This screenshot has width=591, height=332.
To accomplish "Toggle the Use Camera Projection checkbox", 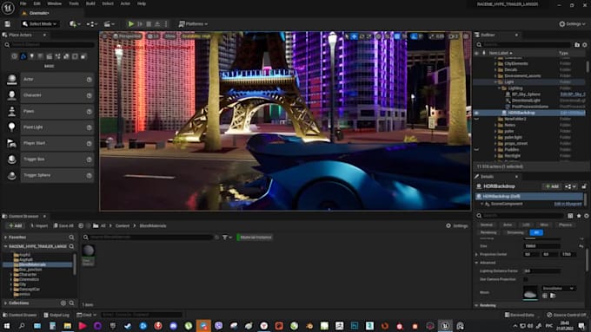I will click(x=526, y=279).
